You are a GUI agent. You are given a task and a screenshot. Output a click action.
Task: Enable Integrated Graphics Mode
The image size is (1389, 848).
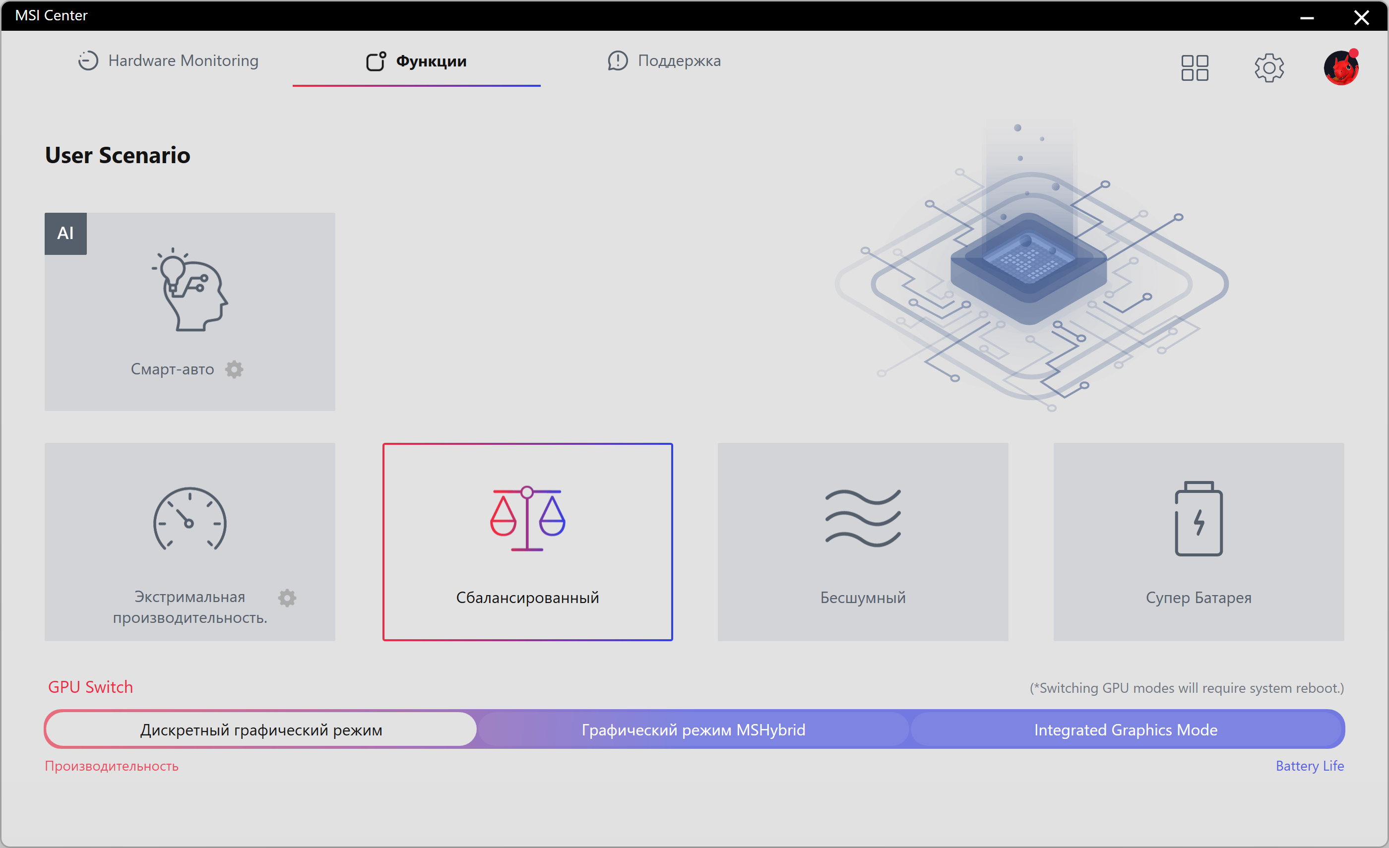tap(1125, 729)
